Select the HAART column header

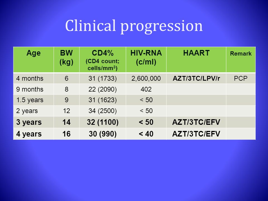[196, 59]
